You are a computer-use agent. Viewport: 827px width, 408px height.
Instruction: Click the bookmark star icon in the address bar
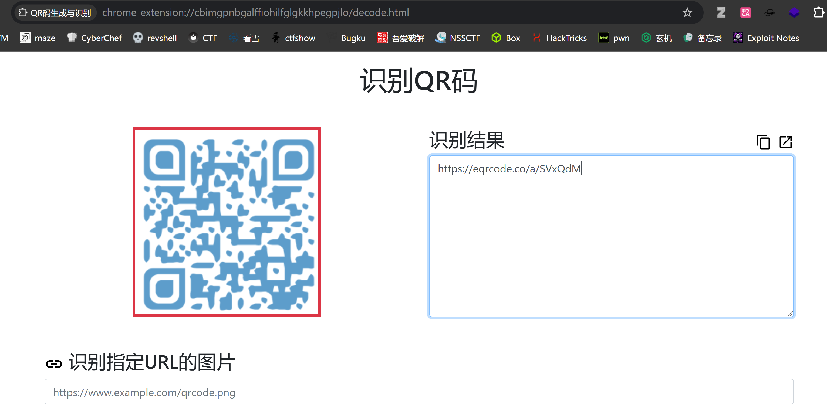tap(687, 13)
